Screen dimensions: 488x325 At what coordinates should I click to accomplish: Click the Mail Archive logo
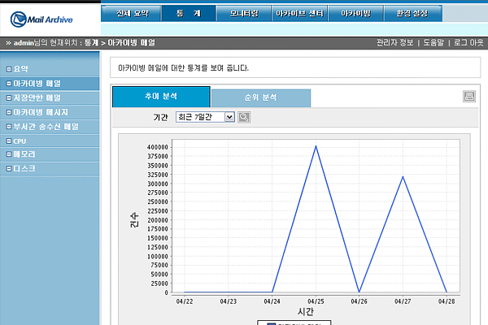click(41, 19)
